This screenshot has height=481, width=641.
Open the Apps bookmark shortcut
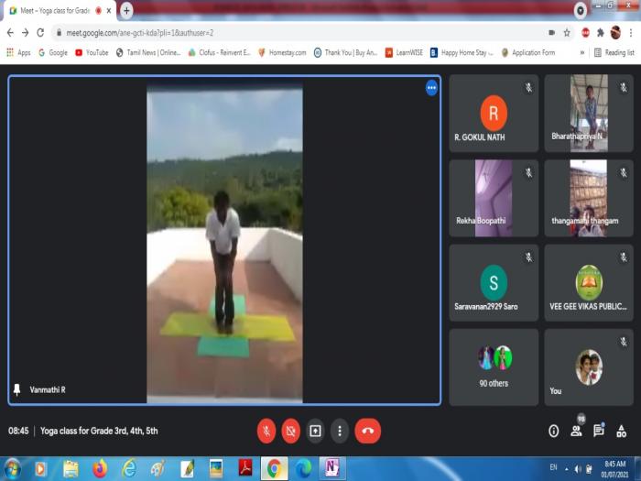(18, 52)
